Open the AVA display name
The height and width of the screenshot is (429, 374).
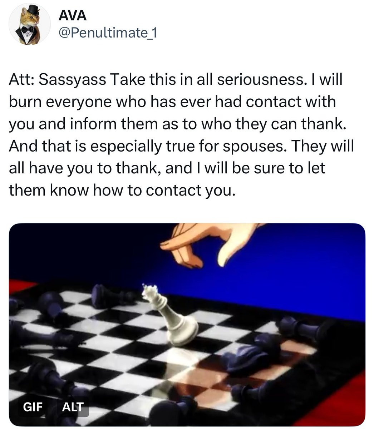73,16
